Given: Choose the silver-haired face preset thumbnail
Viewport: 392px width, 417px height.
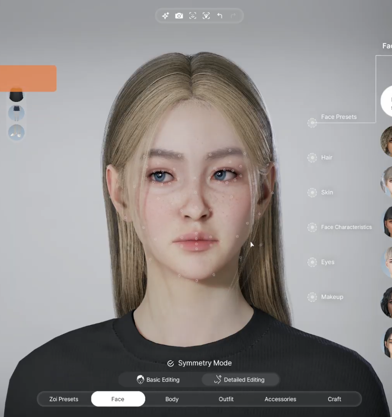Looking at the screenshot, I should click(386, 181).
